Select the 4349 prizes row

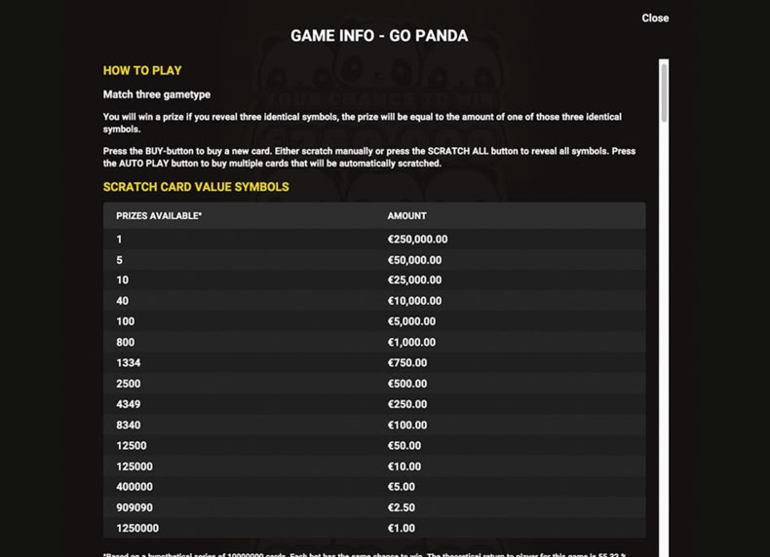[x=374, y=404]
